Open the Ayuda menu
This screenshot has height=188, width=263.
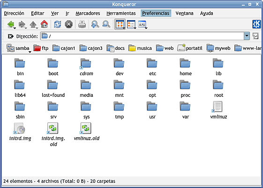pyautogui.click(x=206, y=13)
